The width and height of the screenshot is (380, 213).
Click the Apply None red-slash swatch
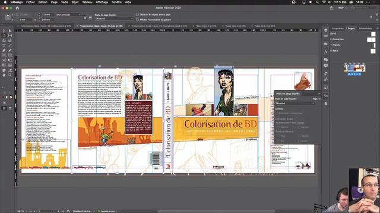coord(11,97)
